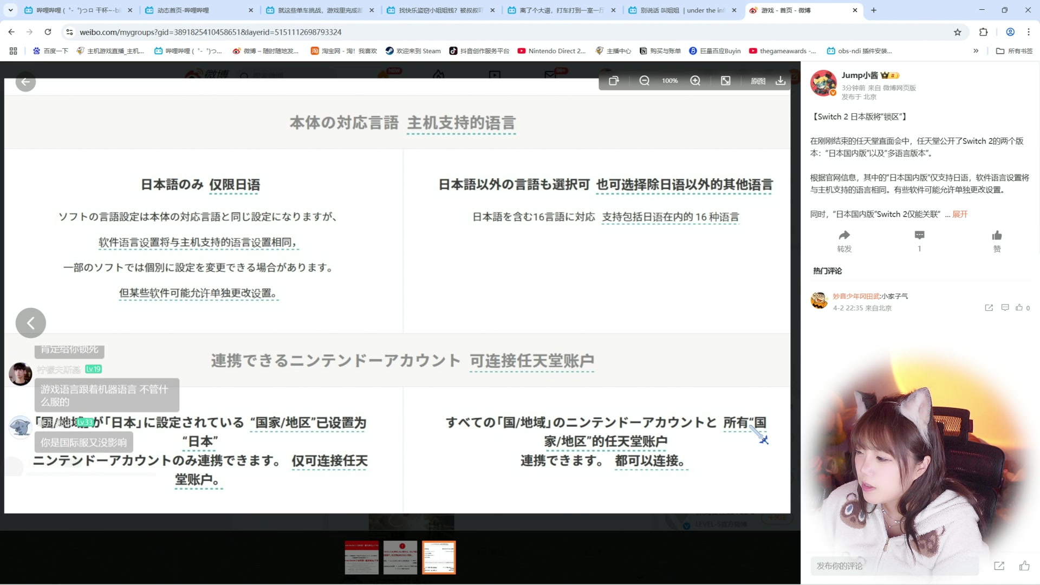This screenshot has height=585, width=1040.
Task: Close the 游戏 - 首页 - 微博 tab
Action: click(855, 10)
